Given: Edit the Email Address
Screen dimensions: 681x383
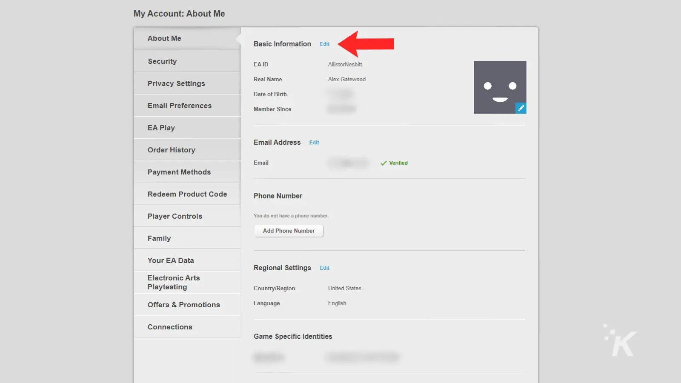Looking at the screenshot, I should pos(314,142).
